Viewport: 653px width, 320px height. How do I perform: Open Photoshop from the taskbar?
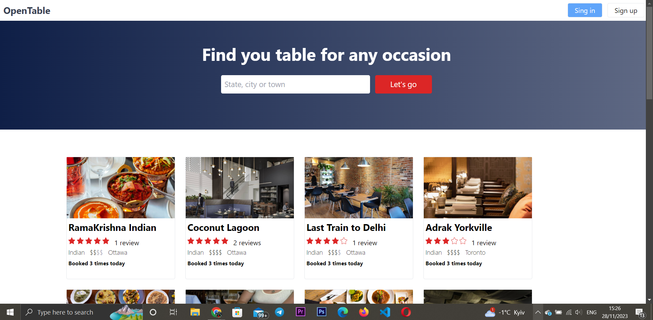pos(321,312)
